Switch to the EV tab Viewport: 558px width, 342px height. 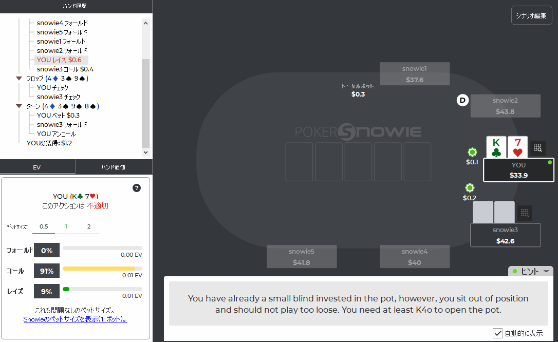(37, 167)
